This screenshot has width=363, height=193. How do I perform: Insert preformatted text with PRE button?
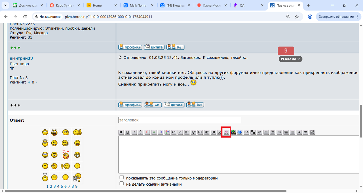312,132
